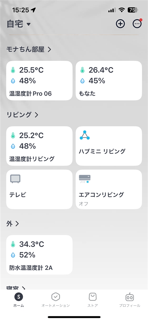
Task: Open the 自宅 home selector dropdown
Action: coord(18,24)
